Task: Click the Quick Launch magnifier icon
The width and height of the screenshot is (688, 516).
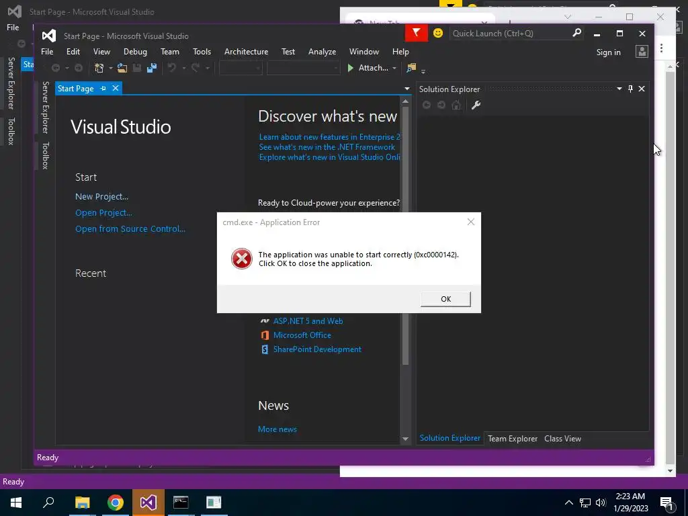Action: (577, 33)
